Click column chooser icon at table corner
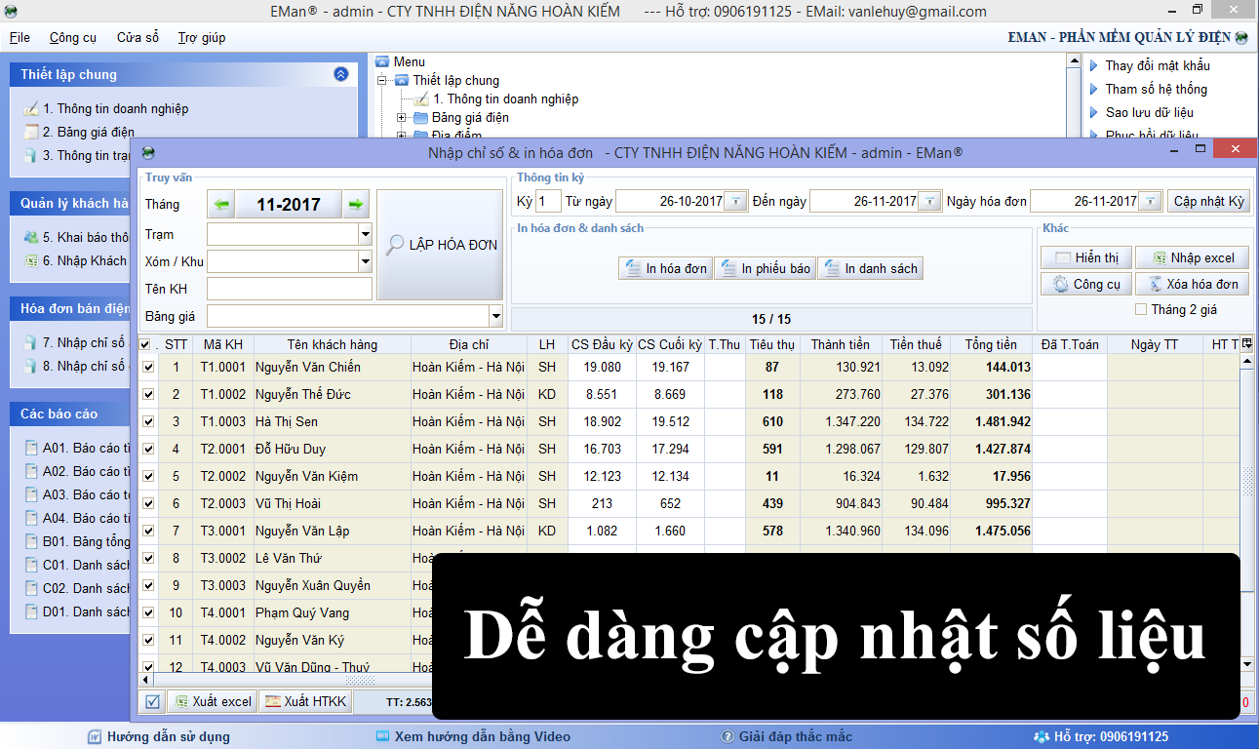 (x=1246, y=343)
